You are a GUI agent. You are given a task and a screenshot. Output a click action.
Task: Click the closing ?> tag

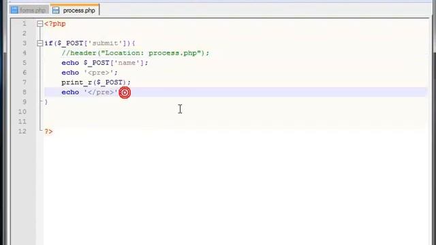[x=48, y=131]
